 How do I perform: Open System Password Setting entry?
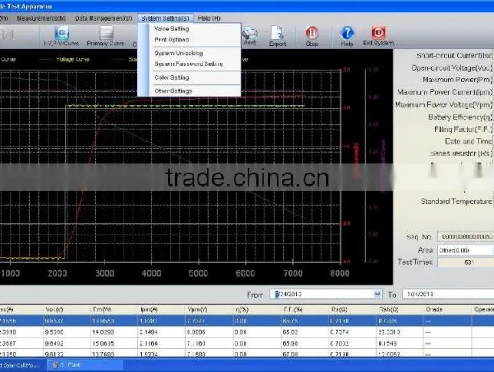[x=189, y=64]
